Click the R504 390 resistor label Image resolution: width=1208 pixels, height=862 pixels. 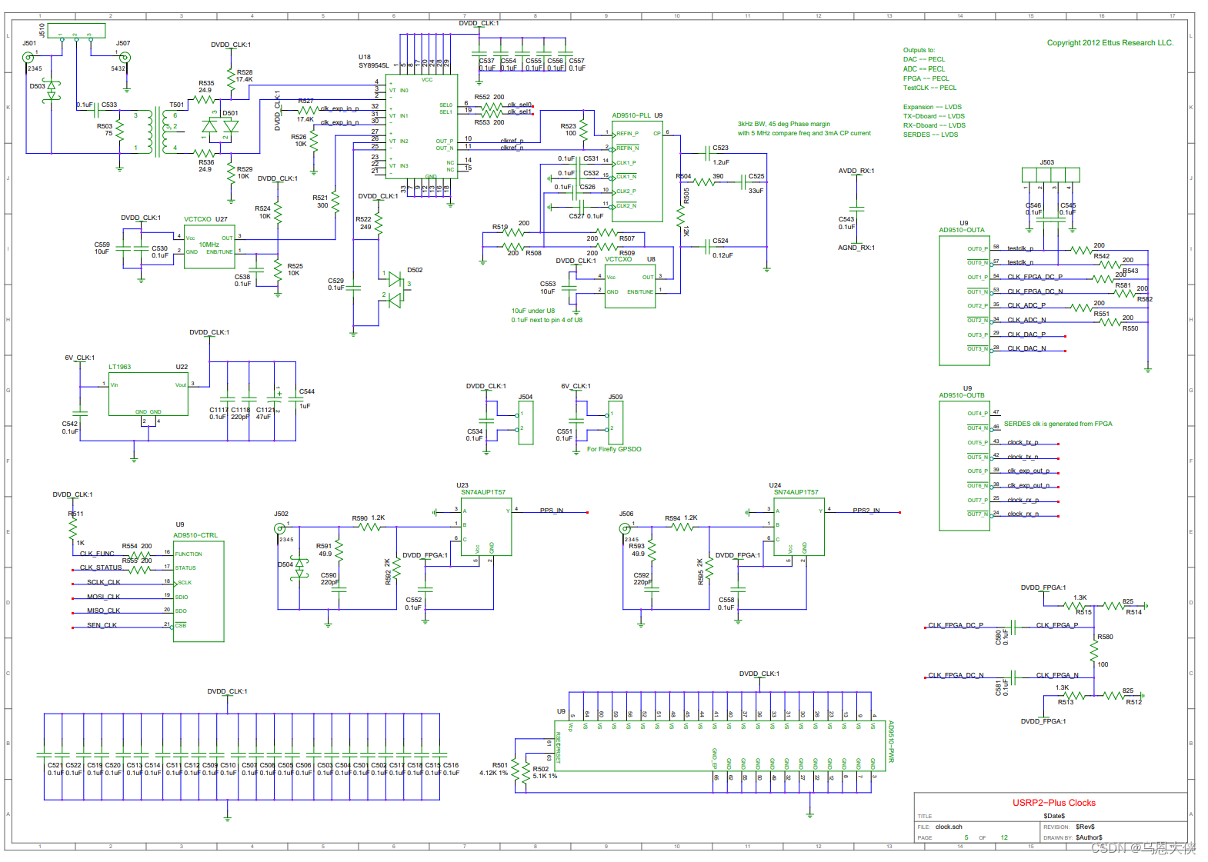coord(699,176)
